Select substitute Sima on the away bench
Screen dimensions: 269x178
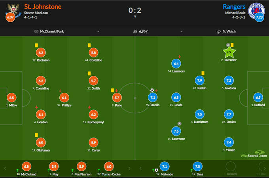[197, 167]
